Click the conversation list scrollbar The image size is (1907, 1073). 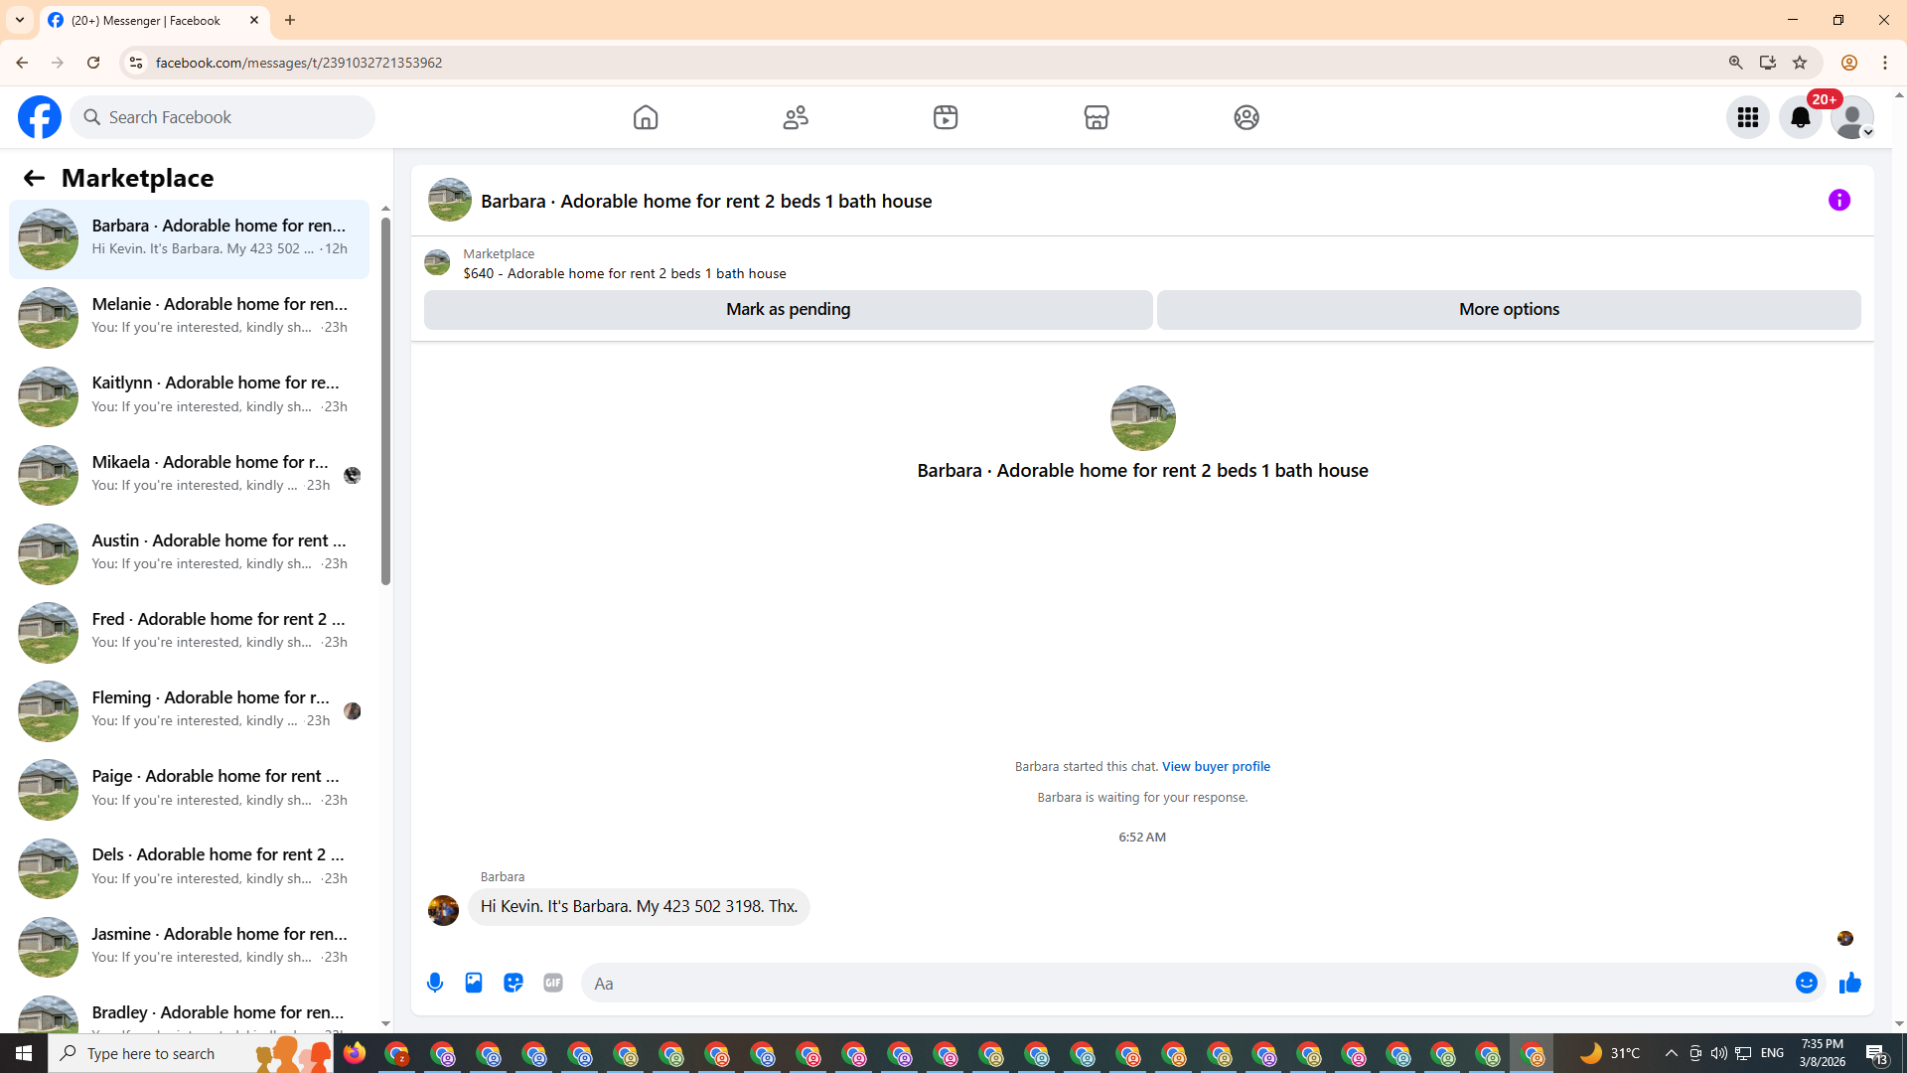(x=385, y=397)
